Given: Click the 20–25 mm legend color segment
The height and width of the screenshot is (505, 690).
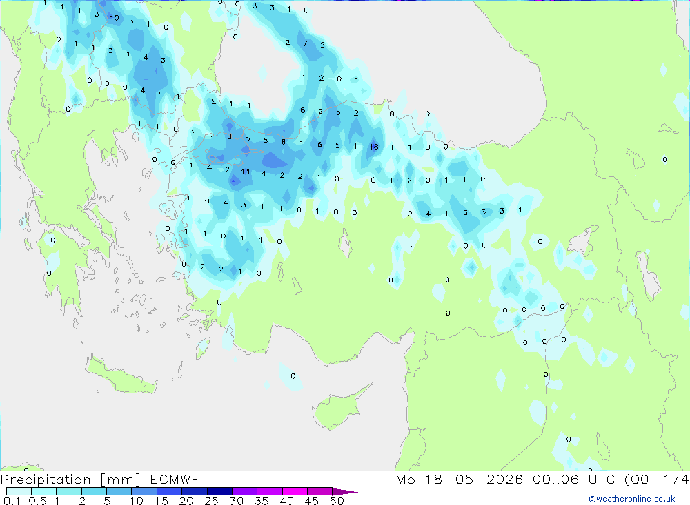Looking at the screenshot, I should click(x=194, y=491).
